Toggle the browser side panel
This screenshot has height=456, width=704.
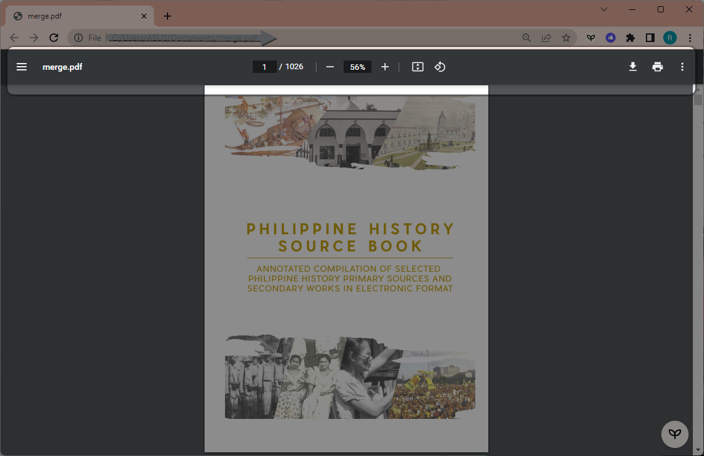pos(650,38)
